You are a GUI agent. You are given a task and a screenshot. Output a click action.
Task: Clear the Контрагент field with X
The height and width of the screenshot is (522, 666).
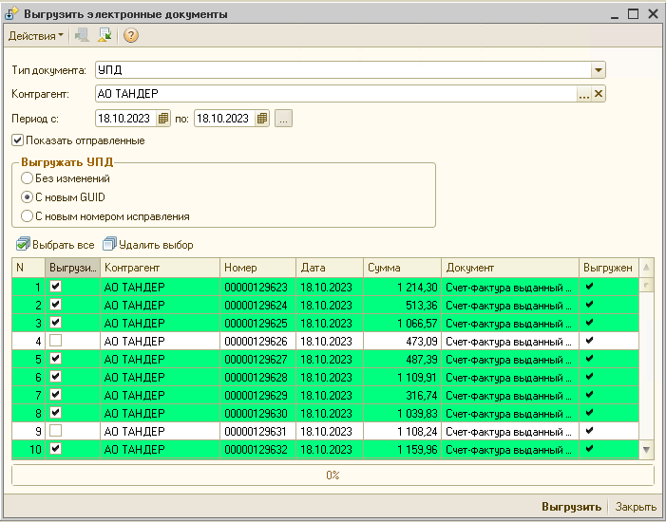click(598, 94)
